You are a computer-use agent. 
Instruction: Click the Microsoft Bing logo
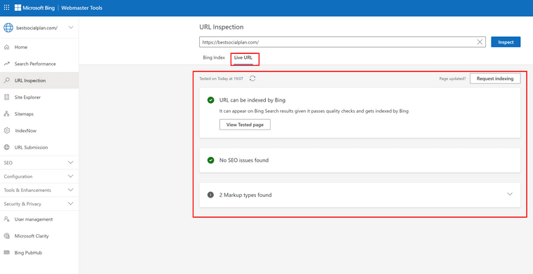[x=34, y=8]
